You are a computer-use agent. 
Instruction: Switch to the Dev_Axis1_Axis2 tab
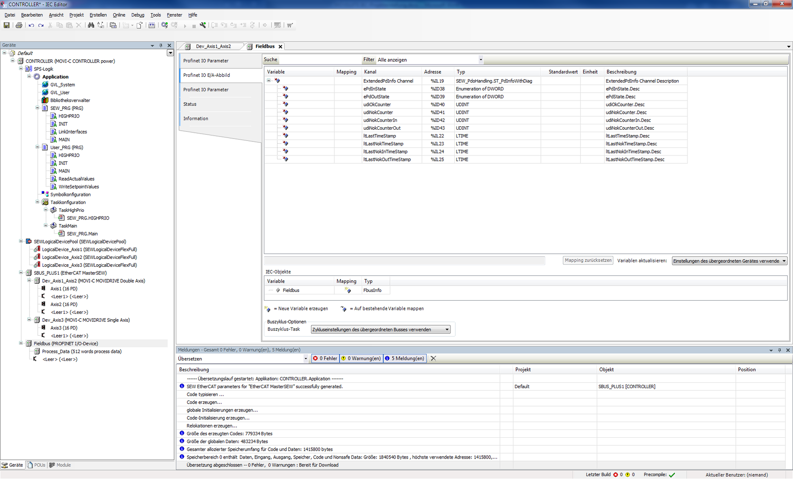[213, 47]
